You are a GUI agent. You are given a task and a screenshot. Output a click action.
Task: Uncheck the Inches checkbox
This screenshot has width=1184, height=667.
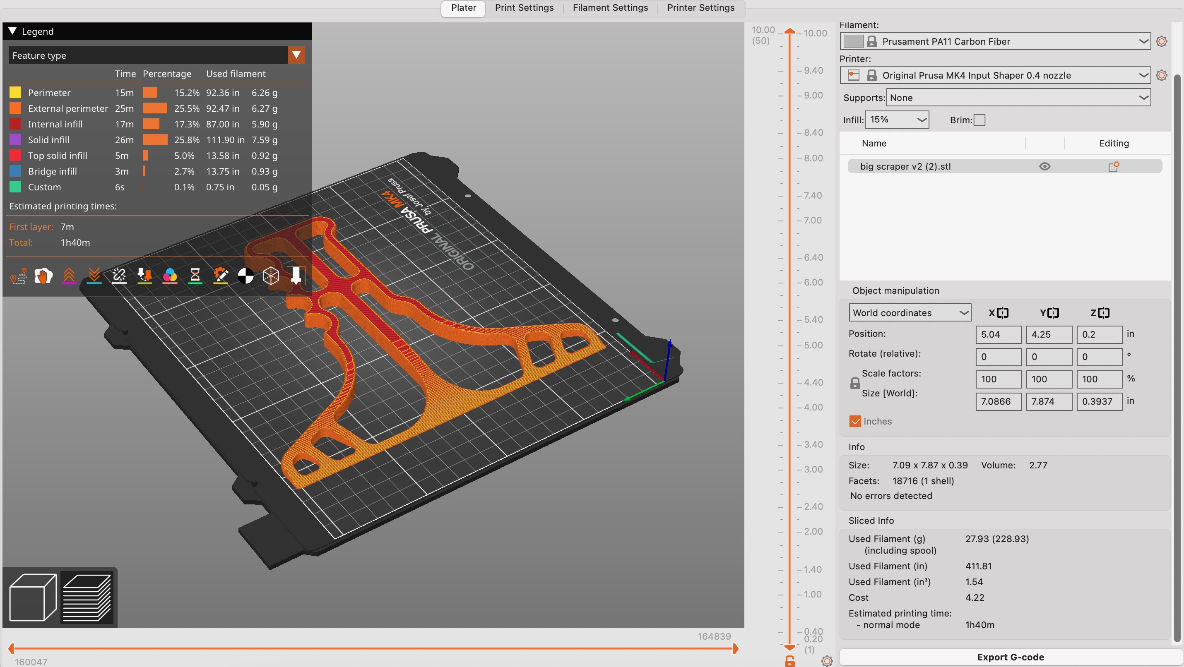coord(855,421)
